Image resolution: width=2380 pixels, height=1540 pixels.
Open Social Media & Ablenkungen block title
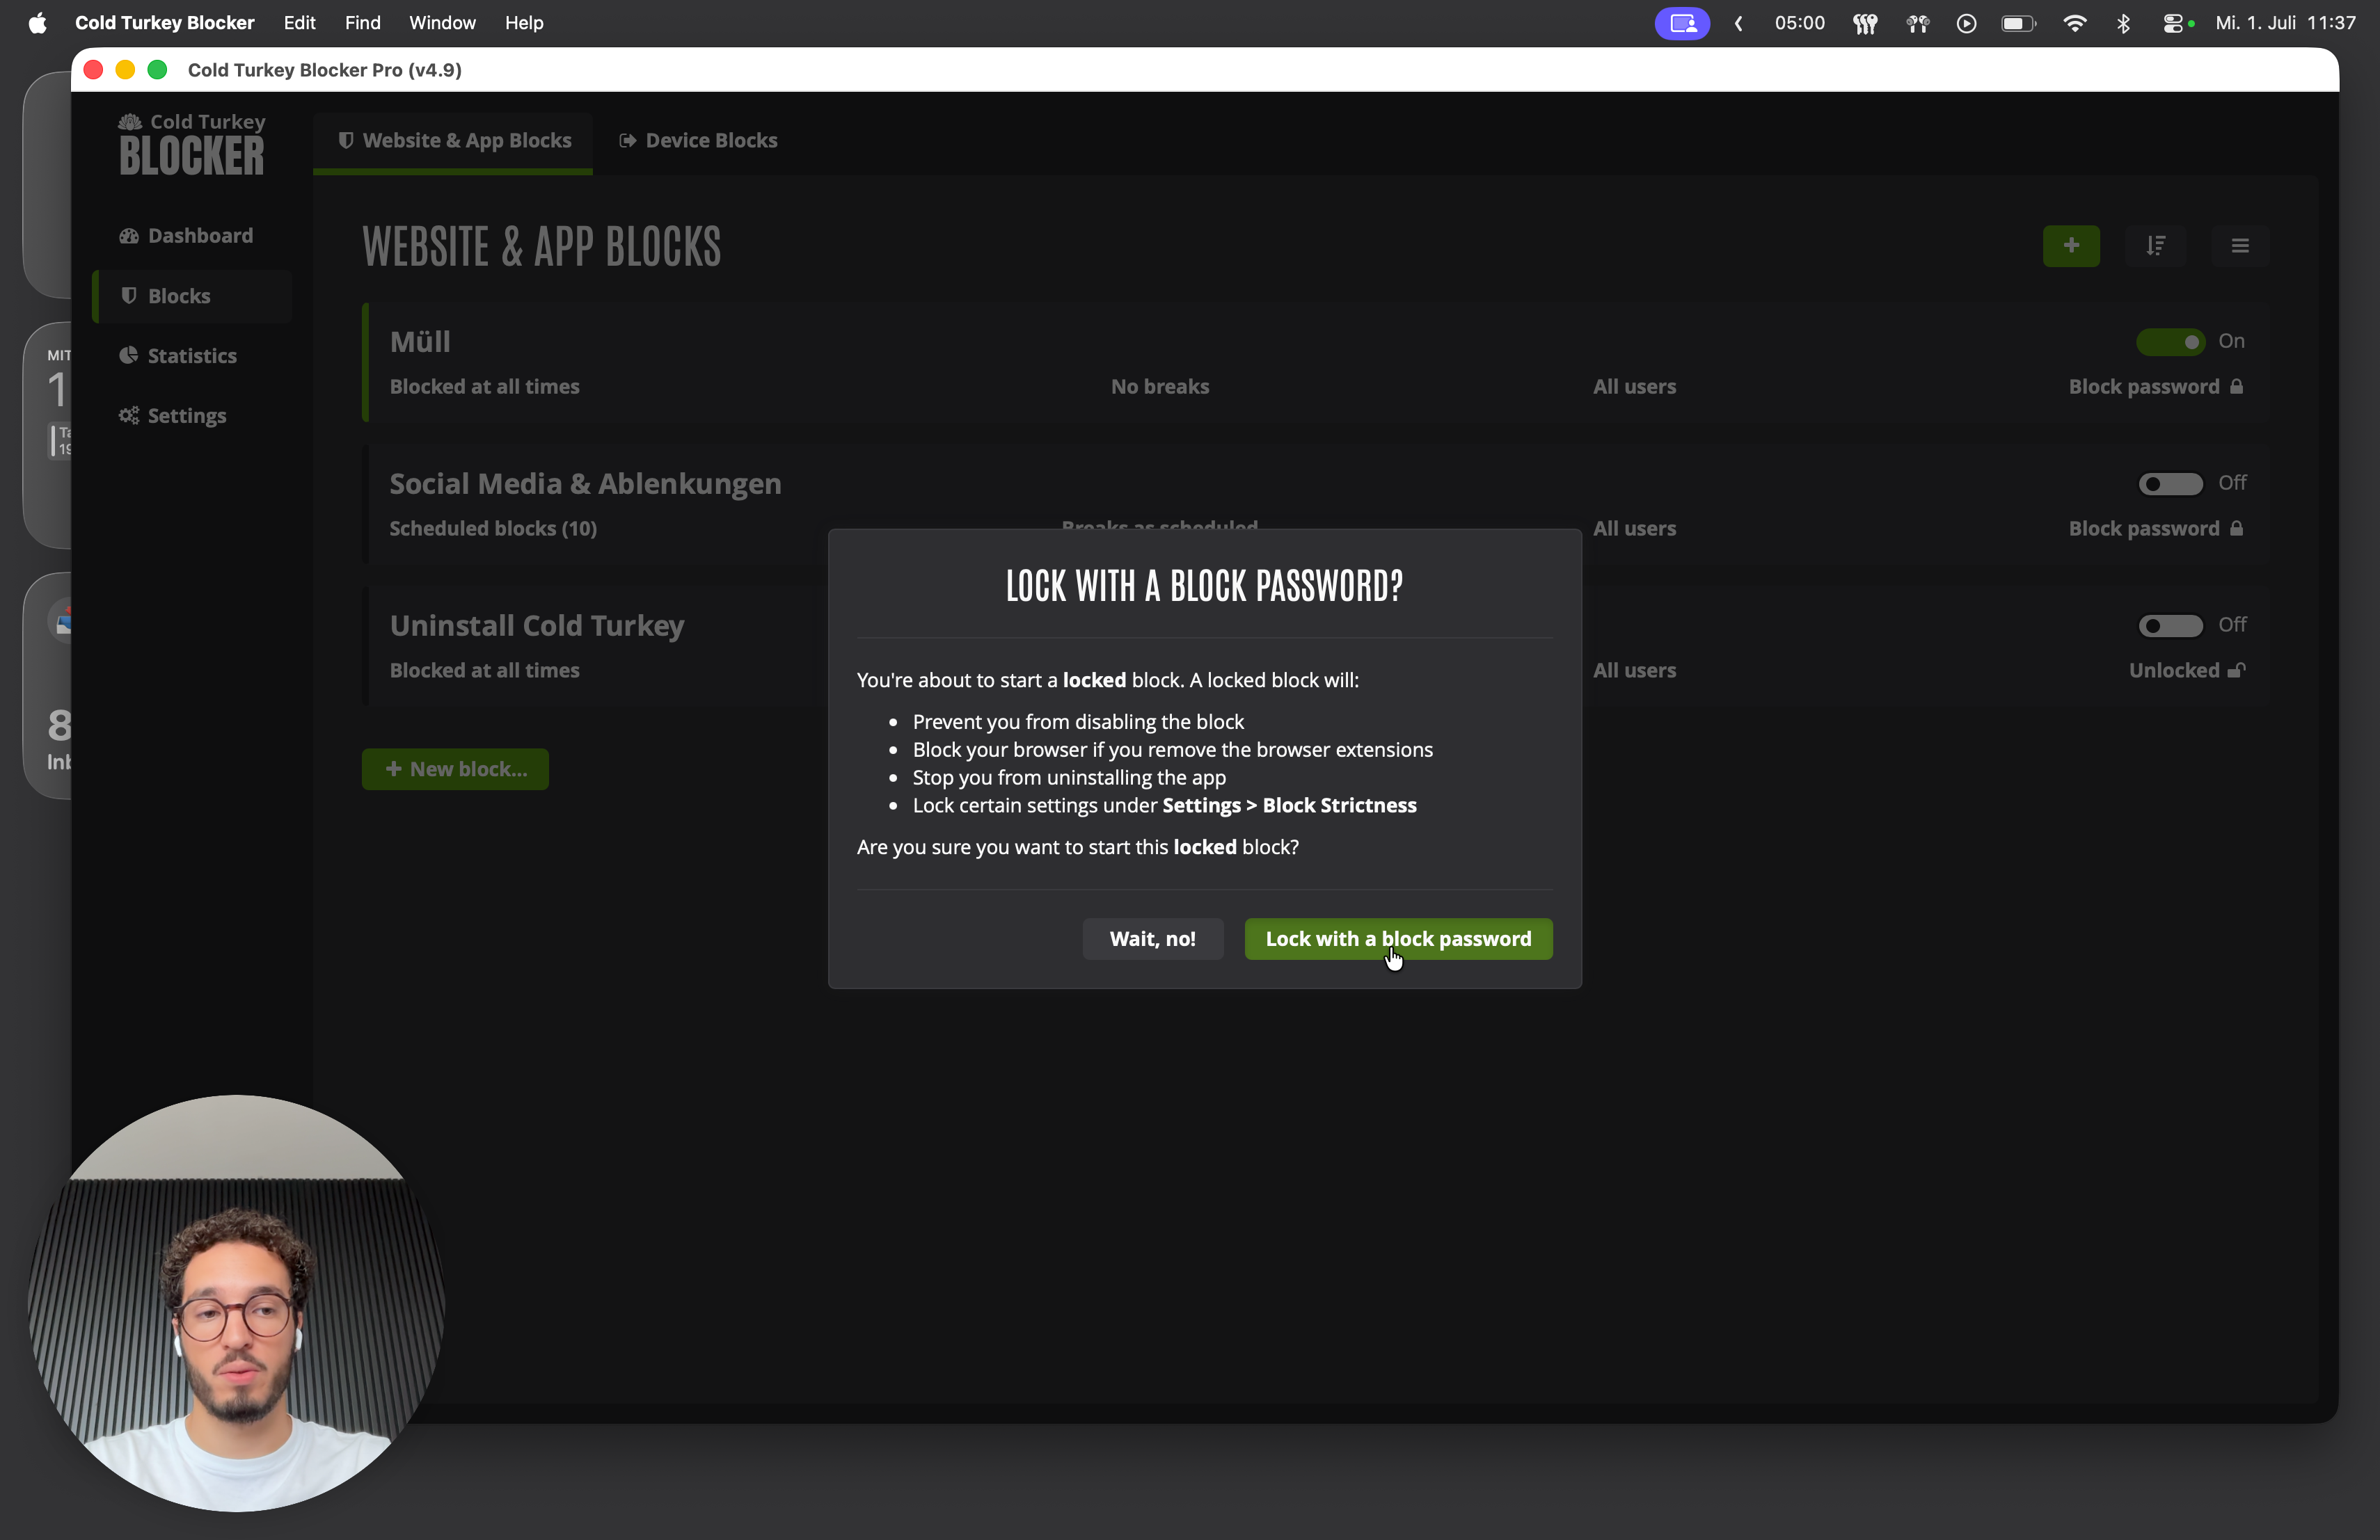(585, 483)
